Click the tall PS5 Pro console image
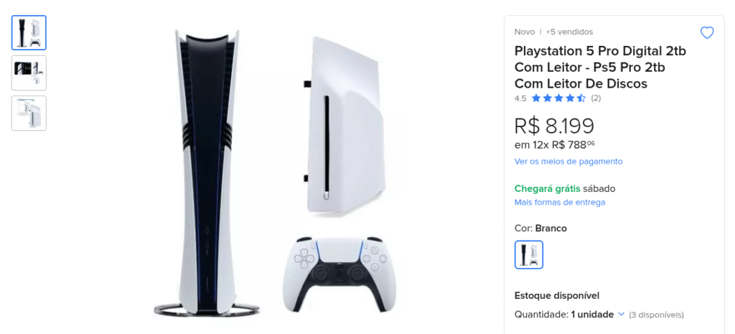This screenshot has width=735, height=334. pos(206,174)
